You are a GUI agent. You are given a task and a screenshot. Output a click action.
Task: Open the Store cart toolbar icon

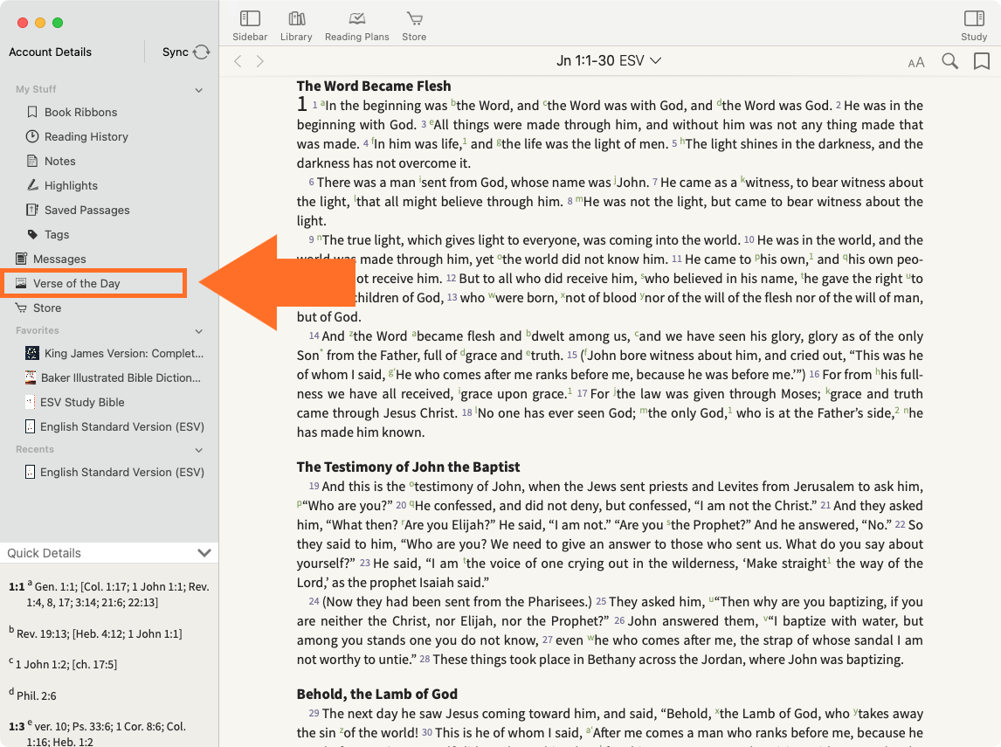pos(414,18)
